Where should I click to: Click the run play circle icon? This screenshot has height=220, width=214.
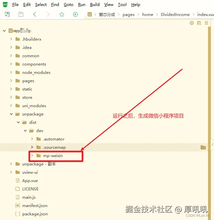75,14
